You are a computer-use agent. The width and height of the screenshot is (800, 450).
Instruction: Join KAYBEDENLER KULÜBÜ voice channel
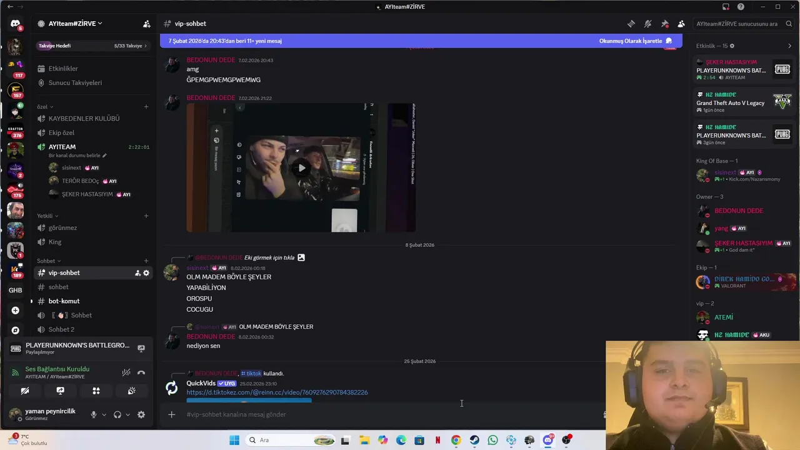(92, 119)
